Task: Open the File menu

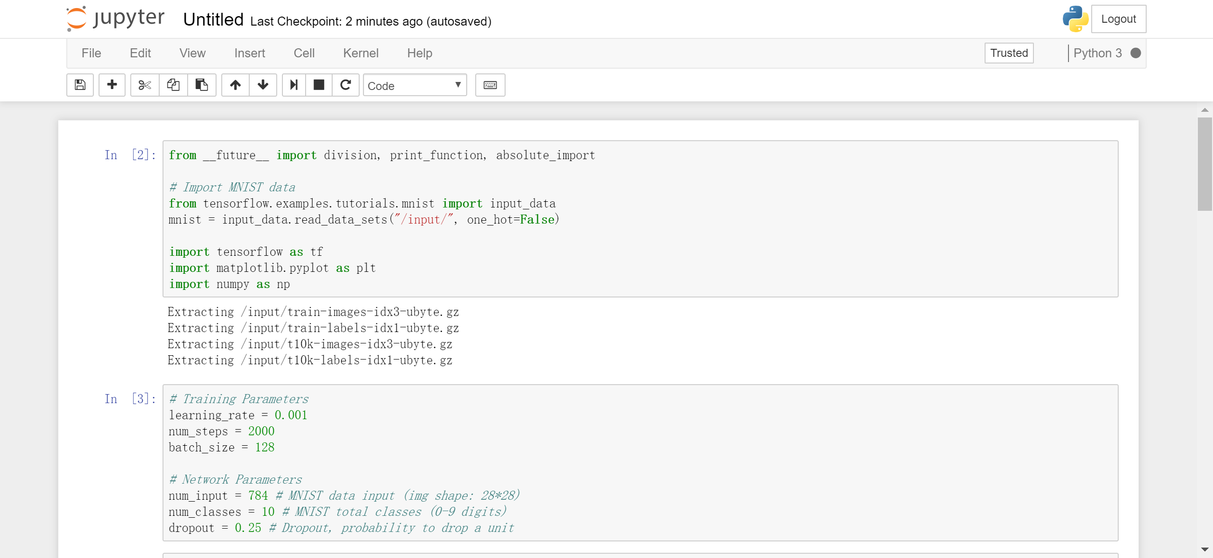Action: (x=91, y=53)
